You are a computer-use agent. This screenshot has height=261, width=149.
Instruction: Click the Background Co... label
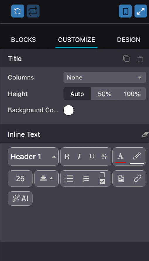pos(33,110)
